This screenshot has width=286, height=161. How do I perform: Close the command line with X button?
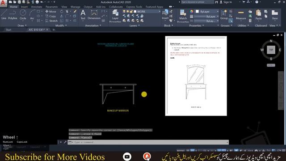pyautogui.click(x=61, y=142)
